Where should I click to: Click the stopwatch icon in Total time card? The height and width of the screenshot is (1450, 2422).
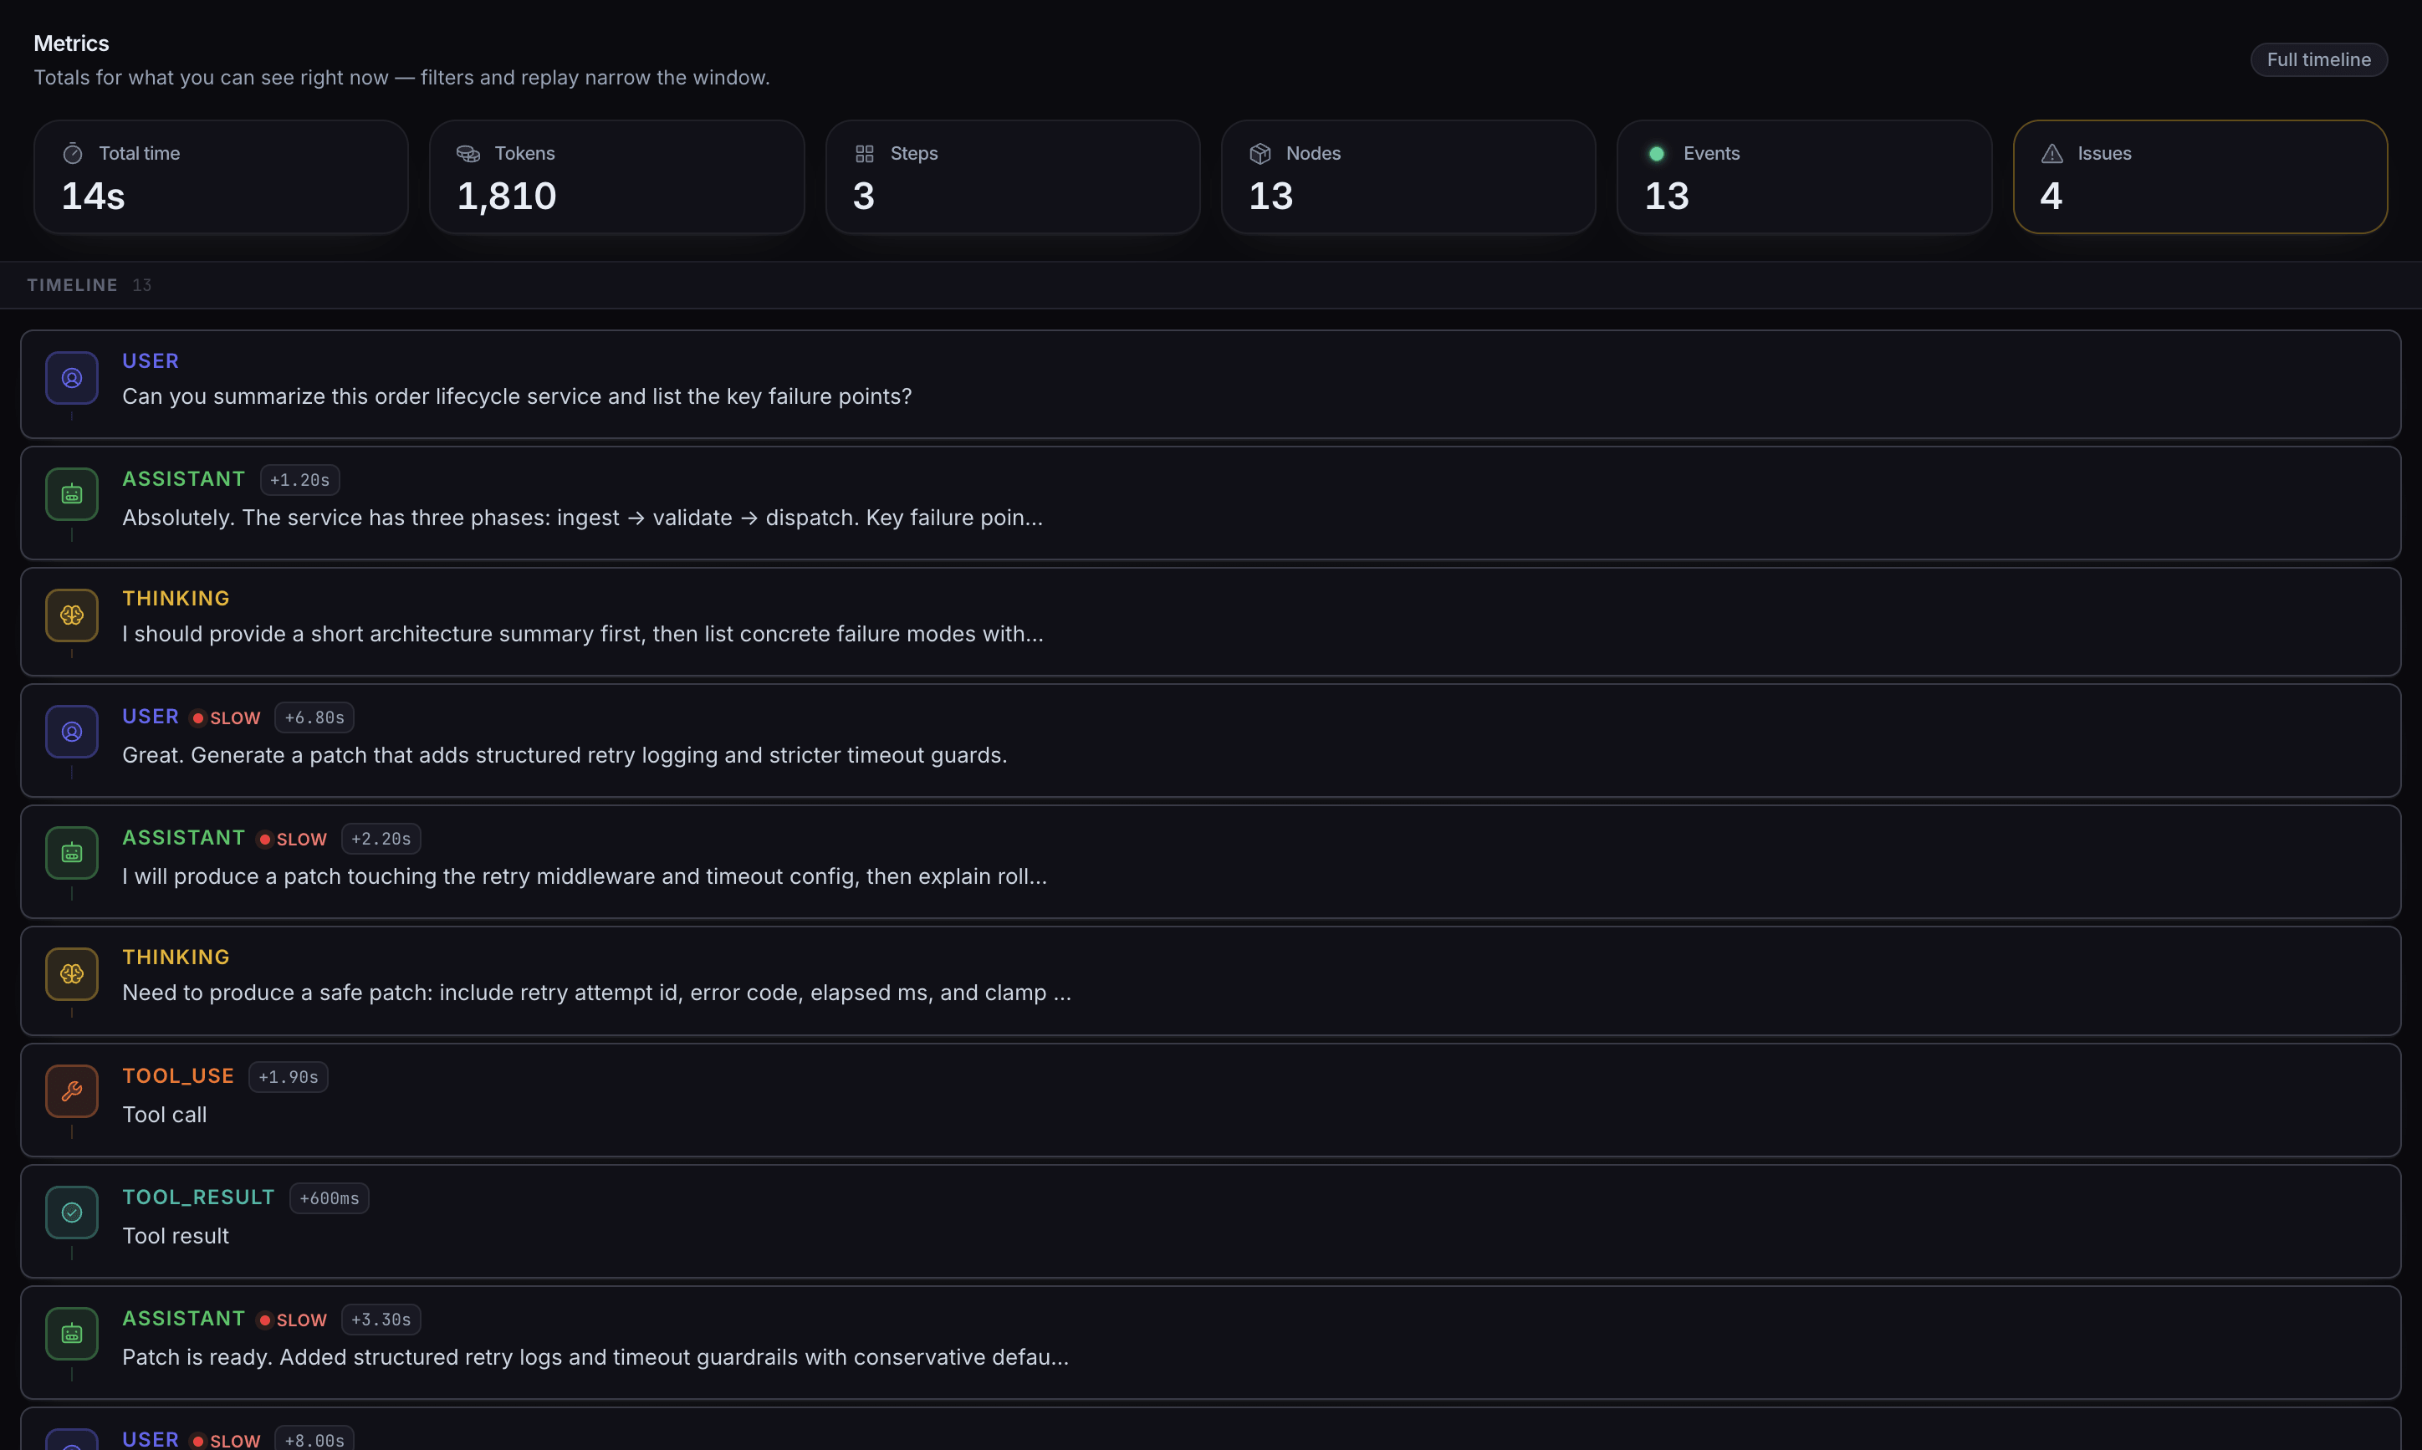point(72,153)
